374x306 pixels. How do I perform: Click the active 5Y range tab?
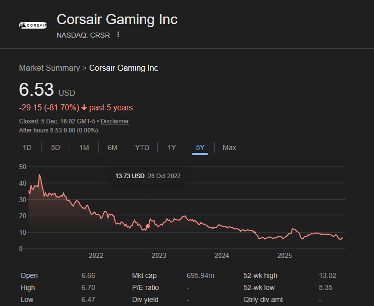[200, 147]
